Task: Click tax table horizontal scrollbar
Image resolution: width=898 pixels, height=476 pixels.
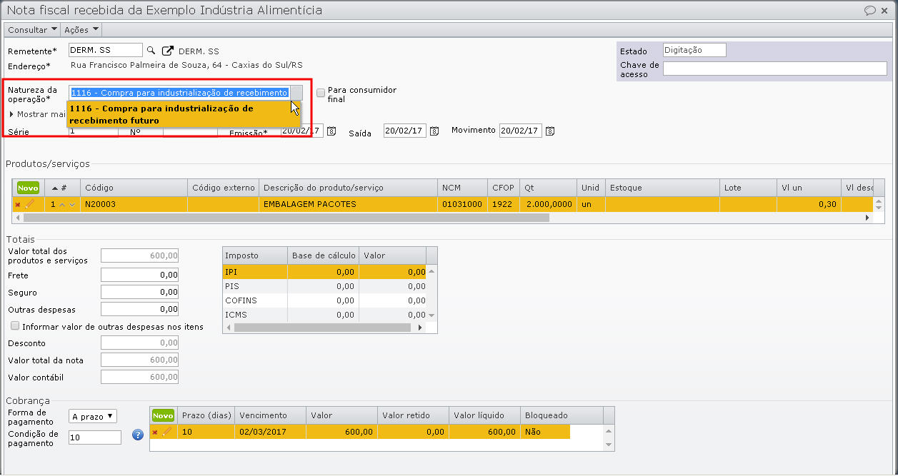Action: [323, 328]
